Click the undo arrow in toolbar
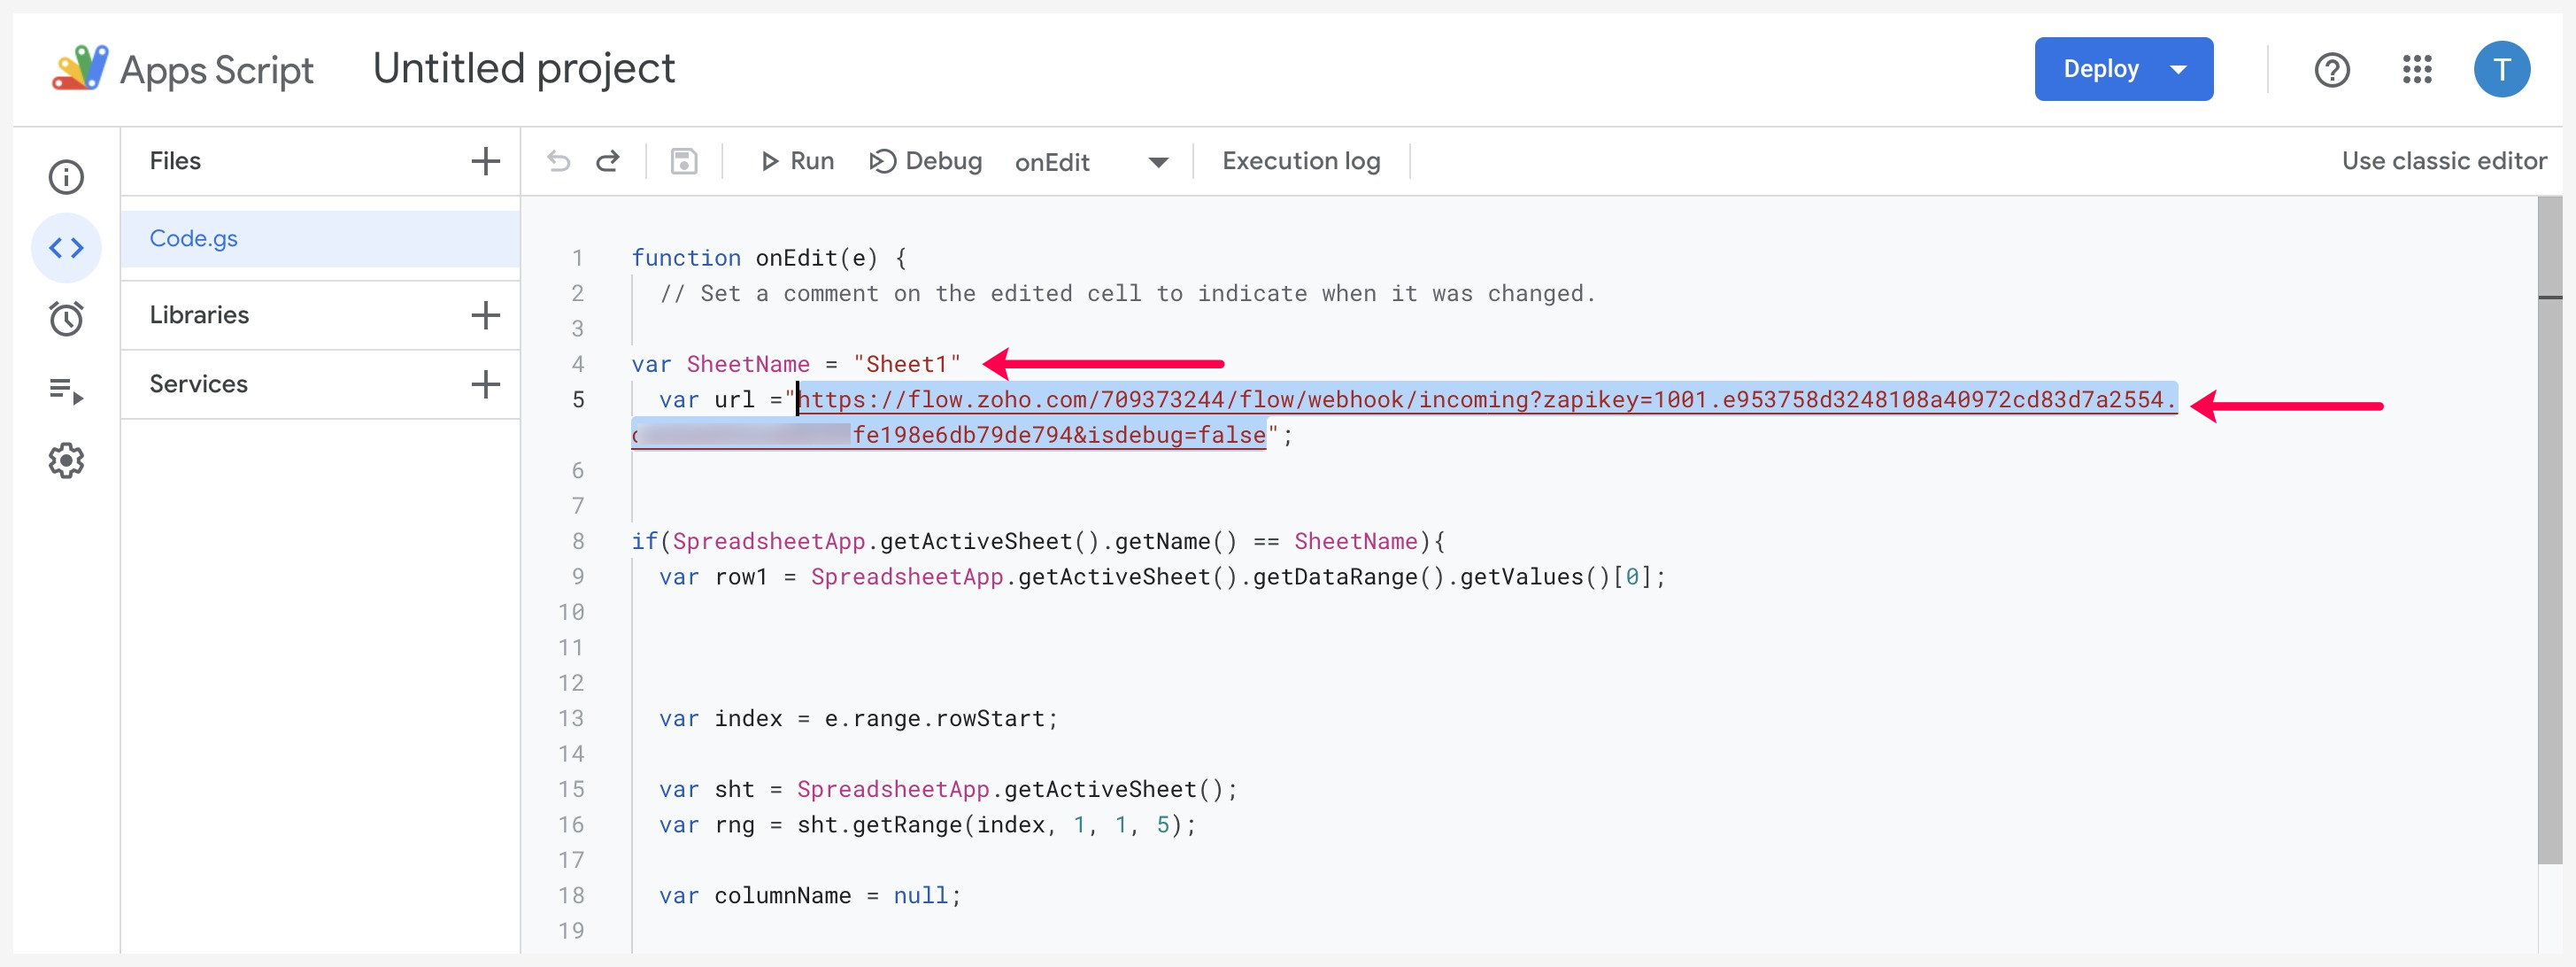2576x967 pixels. click(559, 161)
